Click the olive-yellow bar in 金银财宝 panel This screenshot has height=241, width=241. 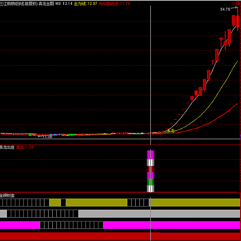point(96,202)
